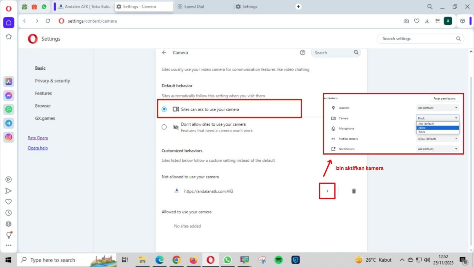The height and width of the screenshot is (267, 474).
Task: Expand andalanatk.com site details arrow
Action: pos(327,191)
